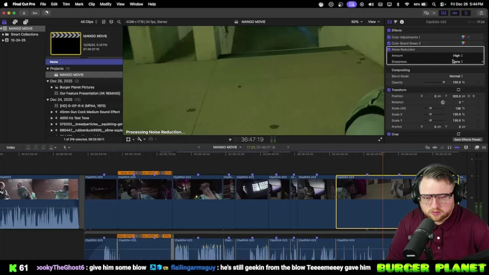Open the transform tool in viewer

pos(129,139)
